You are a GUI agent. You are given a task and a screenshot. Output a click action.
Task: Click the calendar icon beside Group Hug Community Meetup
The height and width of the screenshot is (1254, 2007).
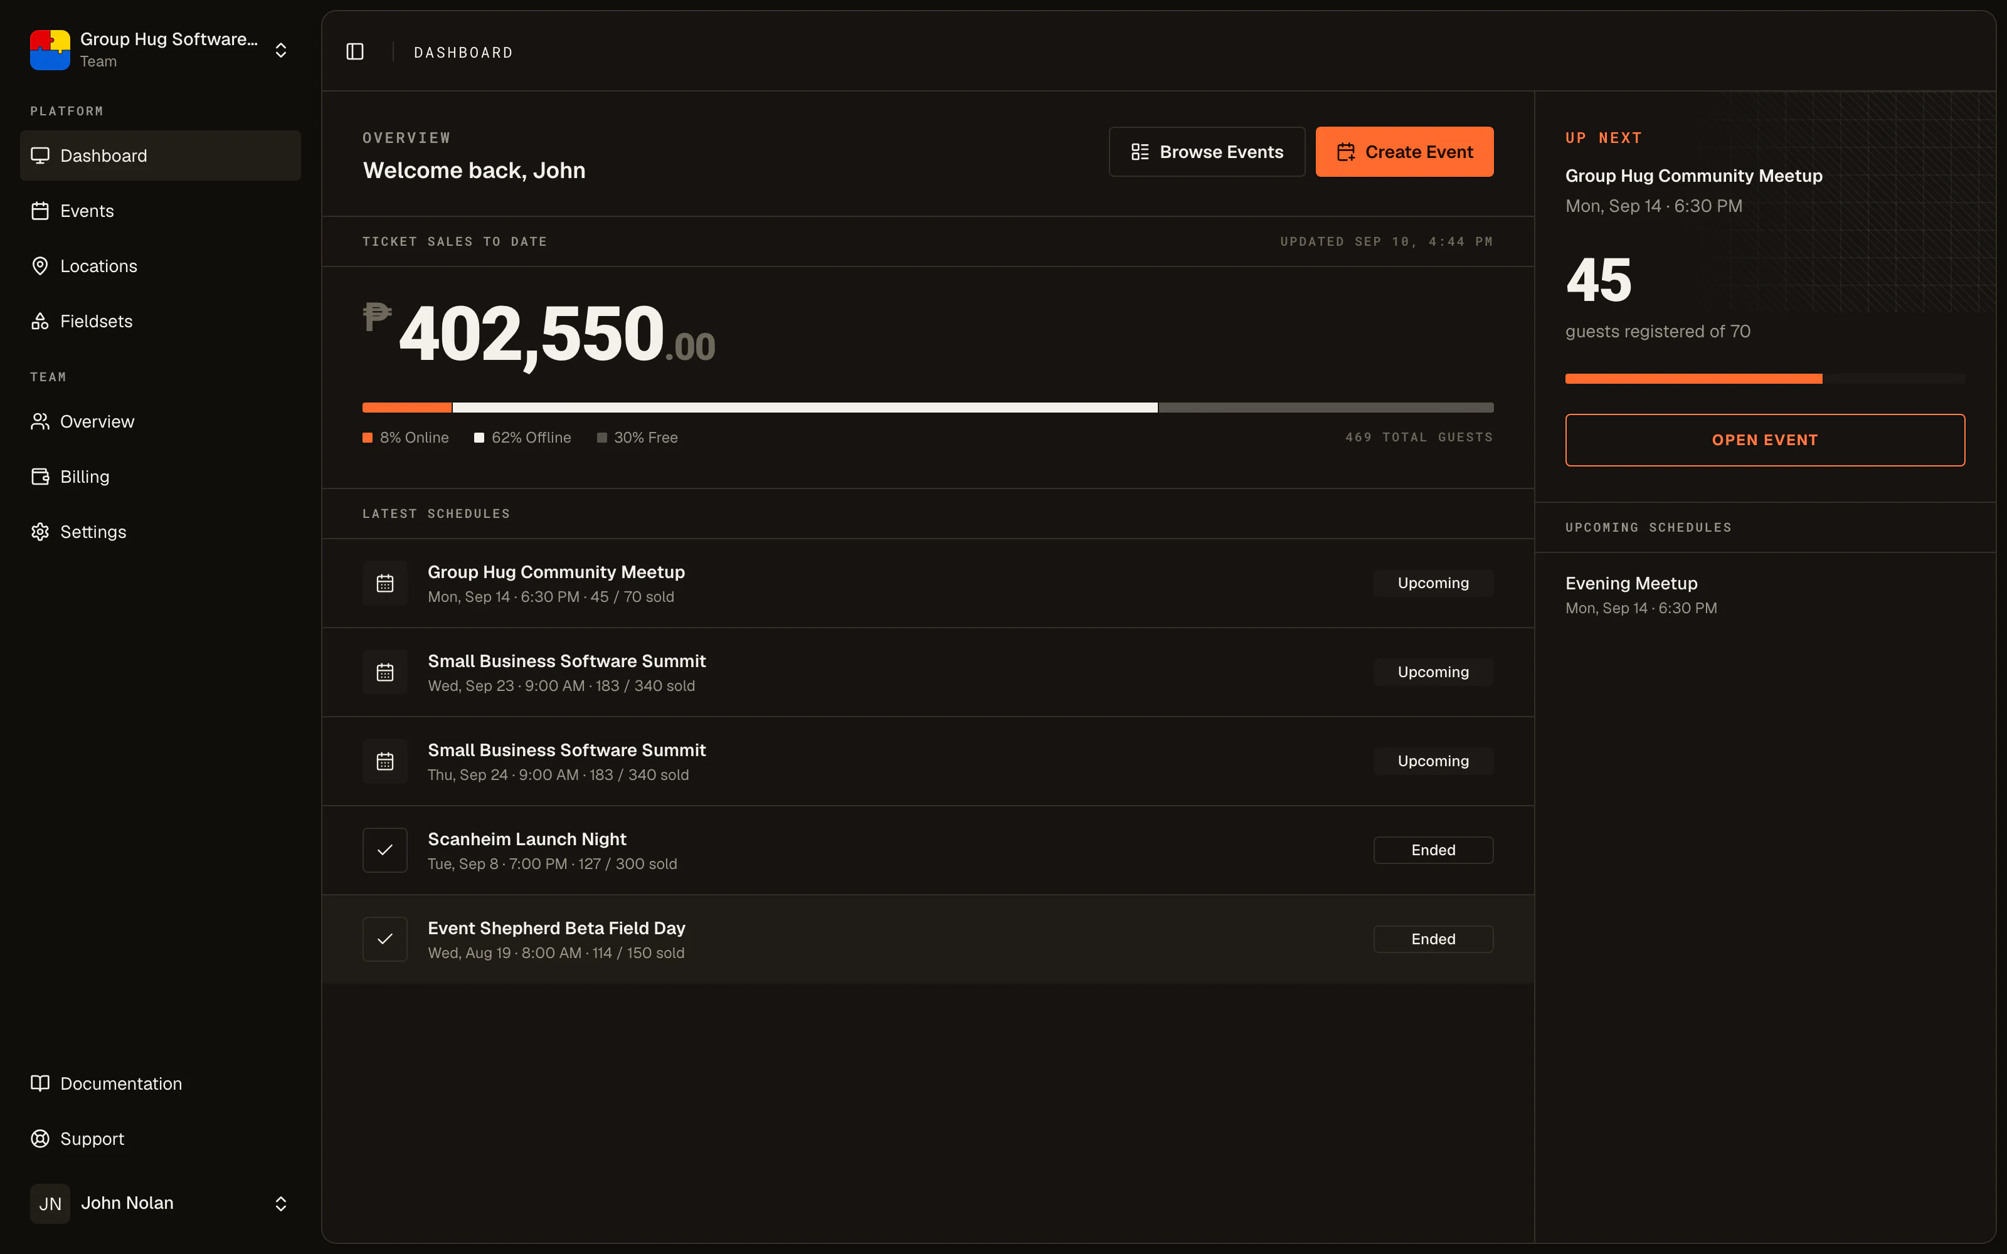click(385, 583)
